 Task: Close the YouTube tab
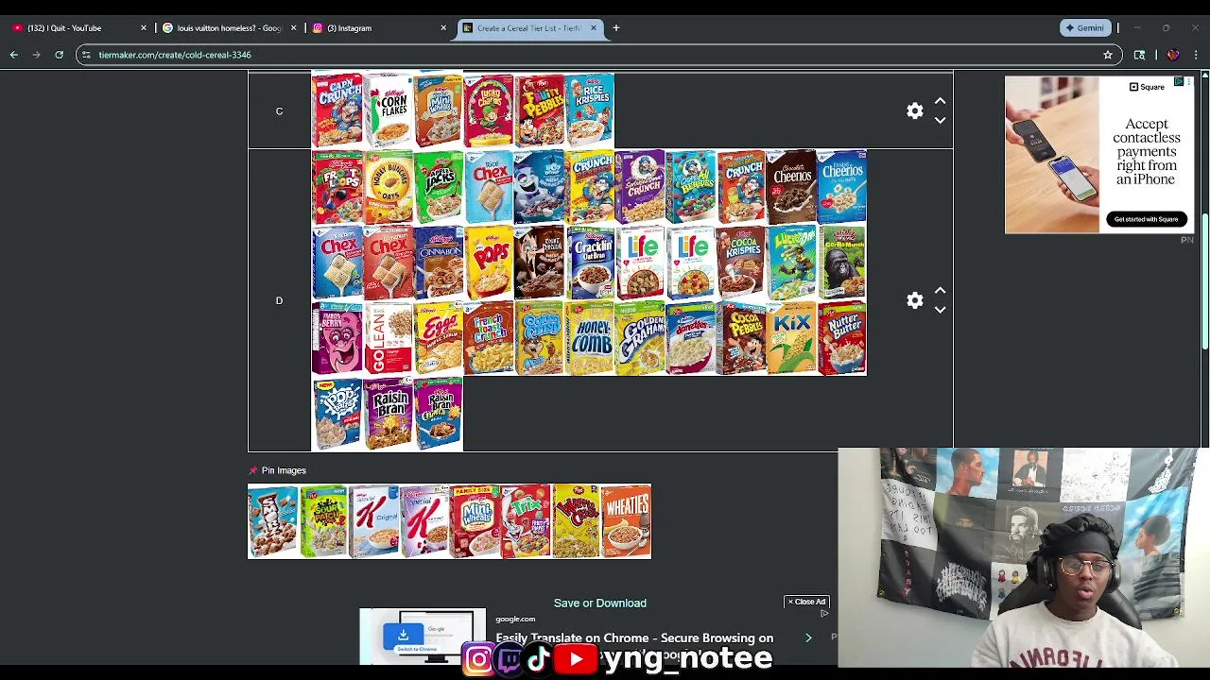pos(144,28)
